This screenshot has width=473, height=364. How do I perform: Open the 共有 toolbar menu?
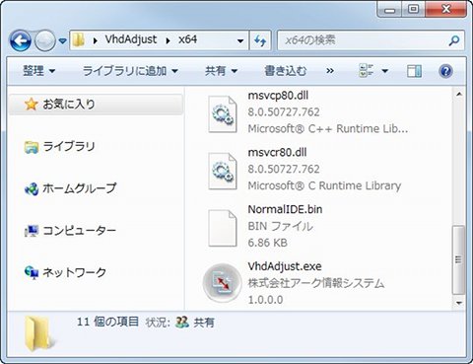(x=221, y=71)
